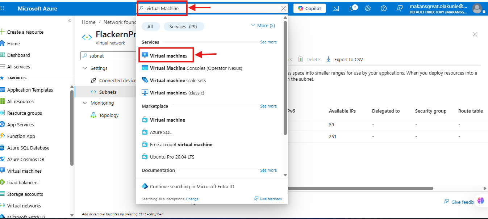
Task: Open the notifications bell icon
Action: (353, 8)
